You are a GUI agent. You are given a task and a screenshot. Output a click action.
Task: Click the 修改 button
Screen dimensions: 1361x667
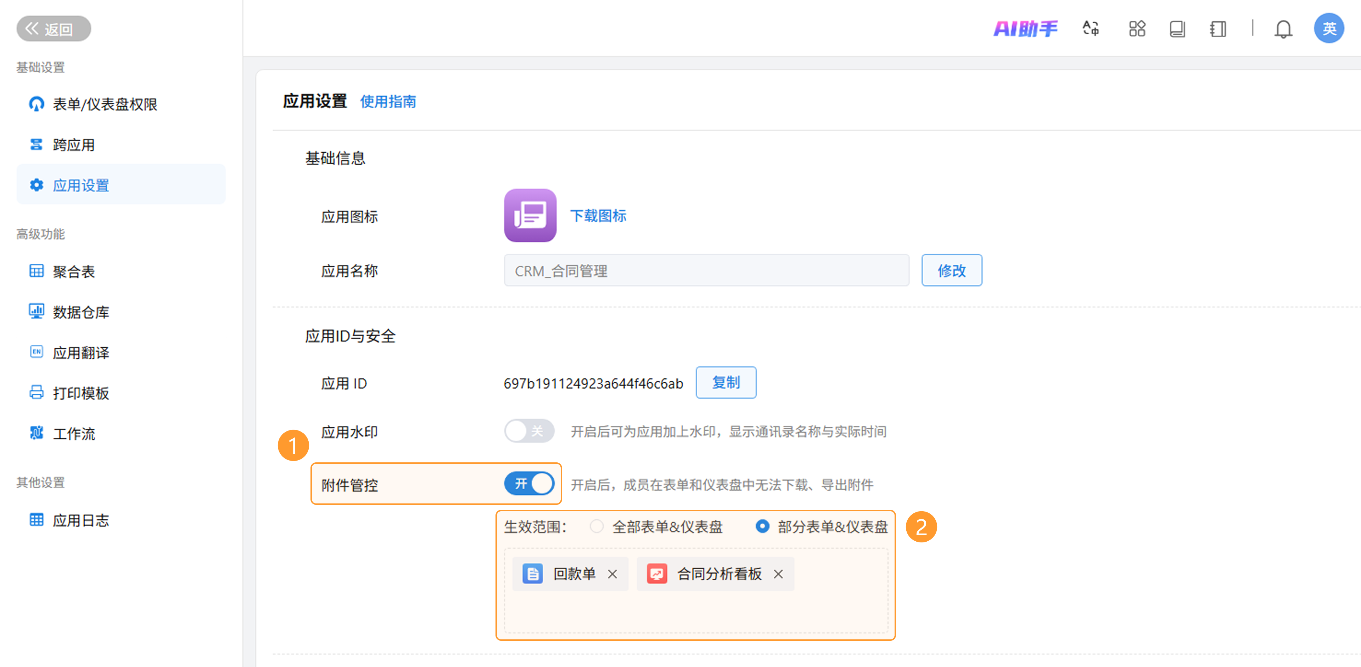point(951,271)
